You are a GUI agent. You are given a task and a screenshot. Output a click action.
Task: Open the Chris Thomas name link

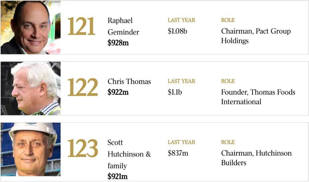(x=129, y=81)
